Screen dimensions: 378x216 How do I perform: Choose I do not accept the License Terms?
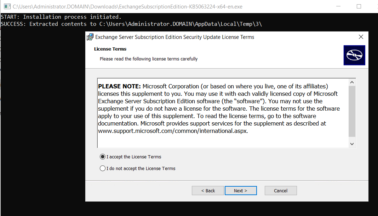point(103,169)
